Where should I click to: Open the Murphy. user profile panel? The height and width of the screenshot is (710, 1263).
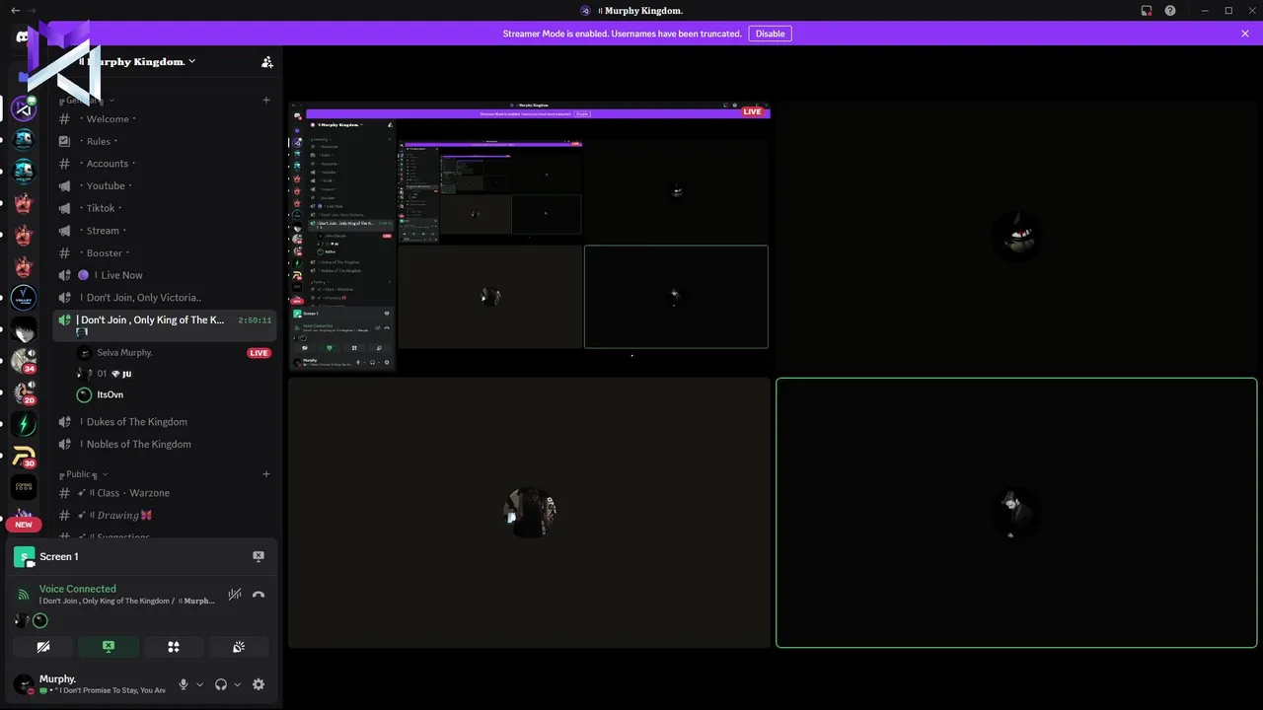point(89,684)
